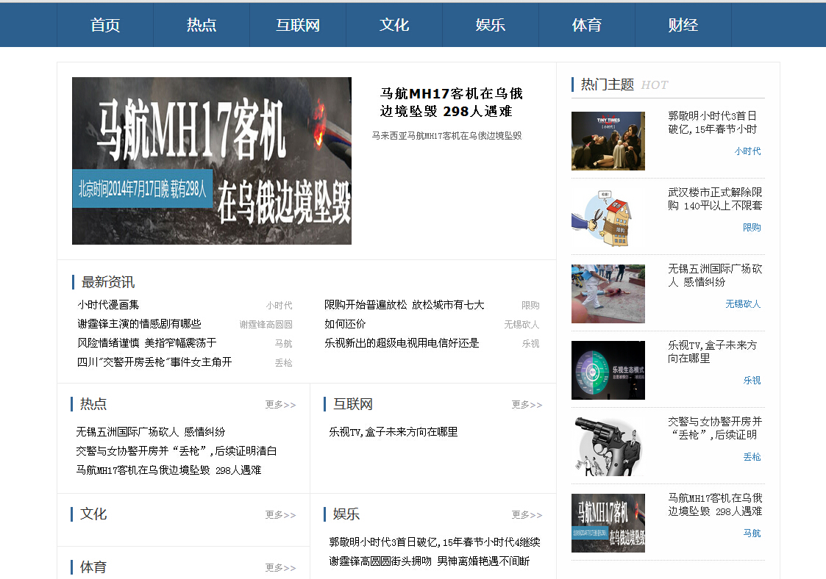This screenshot has height=579, width=826.
Task: Open 乐视TV,盒子未来方向在哪里 under 互联网 section
Action: click(x=394, y=432)
